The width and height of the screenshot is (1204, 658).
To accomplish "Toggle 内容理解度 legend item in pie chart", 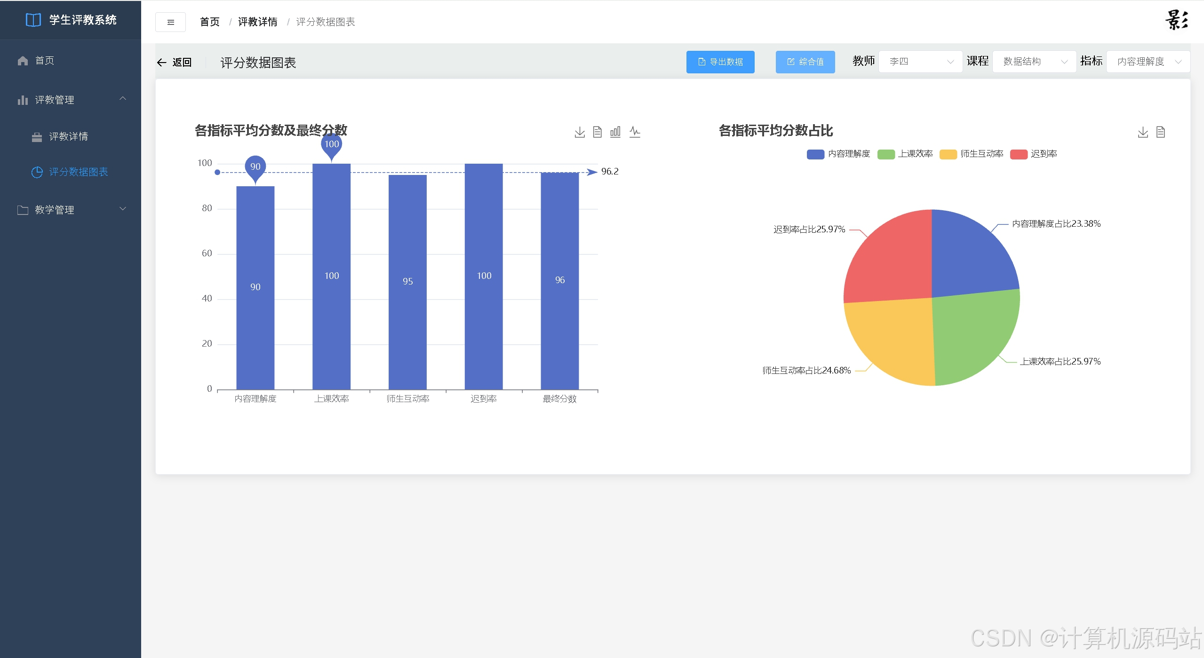I will click(838, 154).
